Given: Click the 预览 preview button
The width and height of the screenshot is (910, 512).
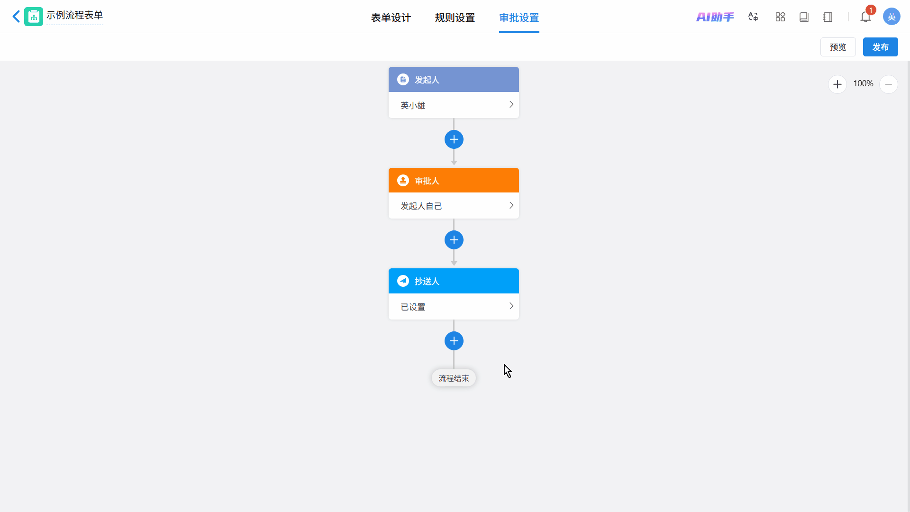Looking at the screenshot, I should click(x=837, y=47).
